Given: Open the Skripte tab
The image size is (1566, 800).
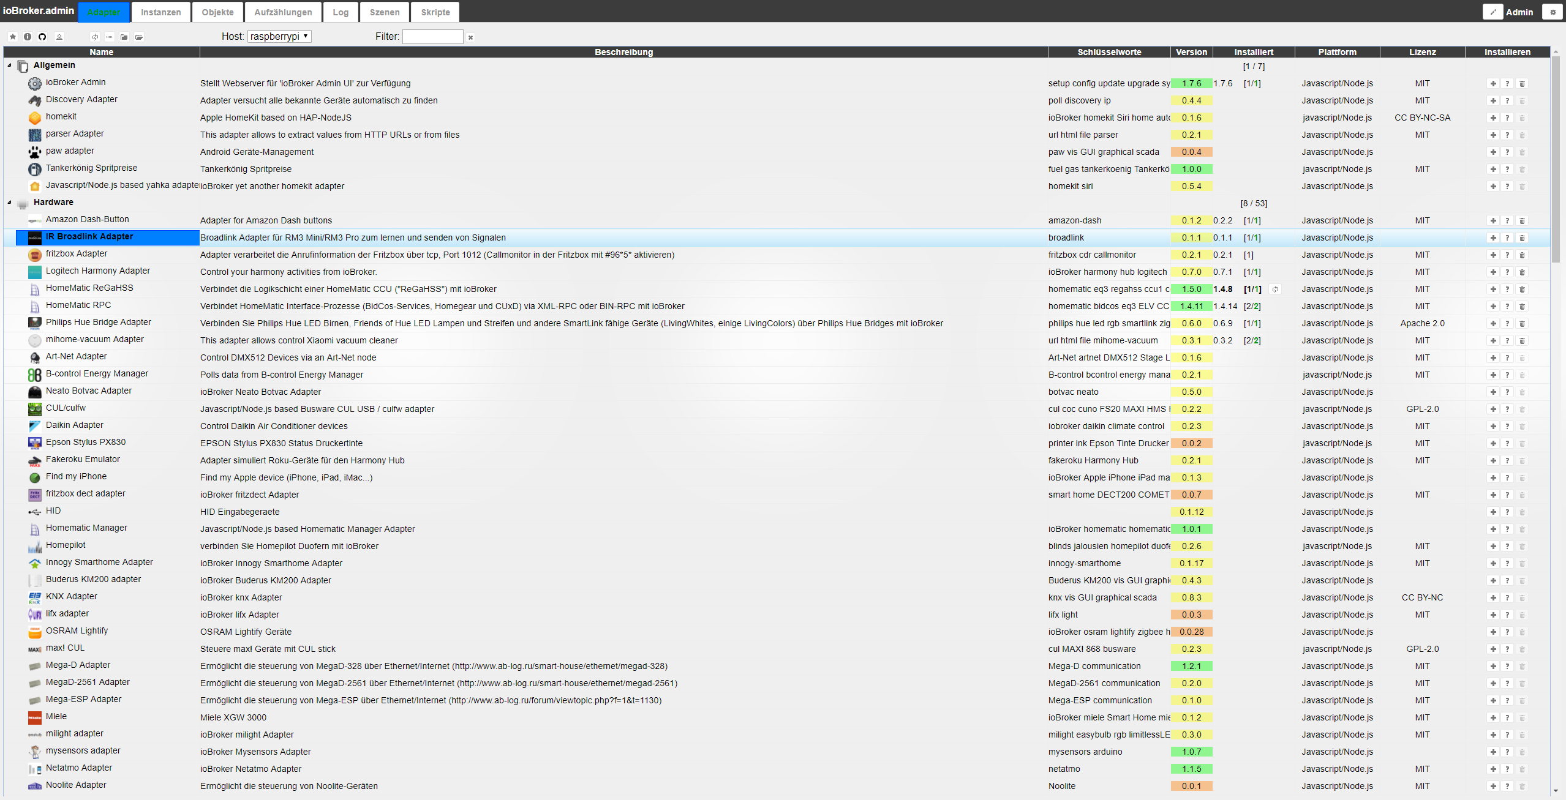Looking at the screenshot, I should pyautogui.click(x=435, y=12).
